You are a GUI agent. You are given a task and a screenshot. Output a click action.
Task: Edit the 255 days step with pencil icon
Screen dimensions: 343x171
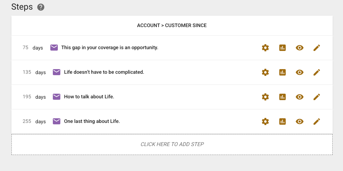coord(317,121)
